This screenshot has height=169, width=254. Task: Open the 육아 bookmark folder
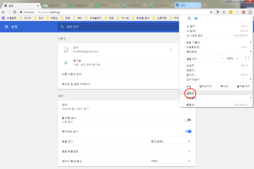(x=77, y=18)
